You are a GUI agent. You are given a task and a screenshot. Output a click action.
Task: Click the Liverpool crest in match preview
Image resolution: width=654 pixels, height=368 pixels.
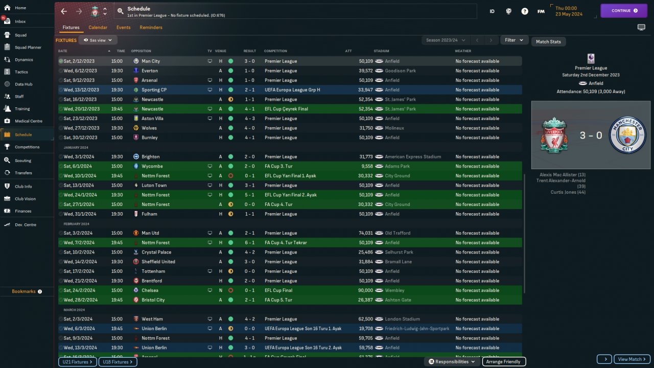(x=555, y=135)
